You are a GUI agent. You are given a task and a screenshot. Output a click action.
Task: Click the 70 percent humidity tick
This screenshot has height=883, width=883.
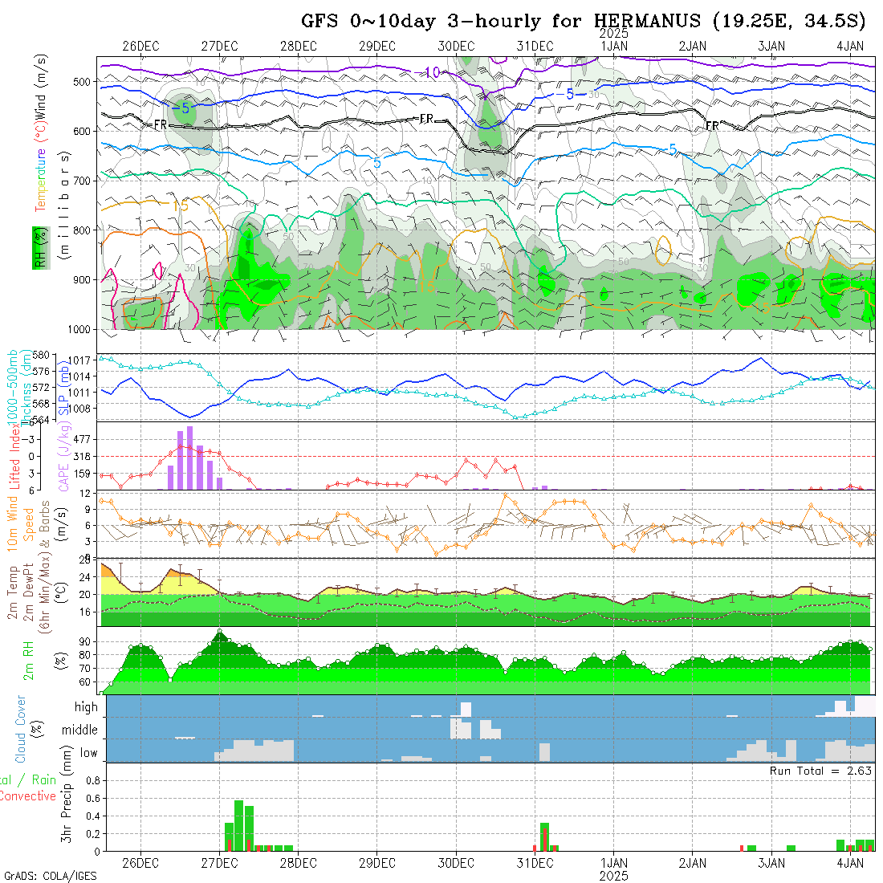(85, 669)
